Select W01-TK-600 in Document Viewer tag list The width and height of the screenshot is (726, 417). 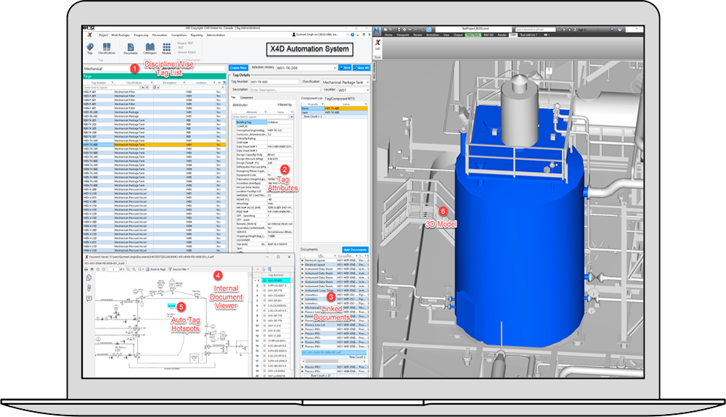click(276, 280)
